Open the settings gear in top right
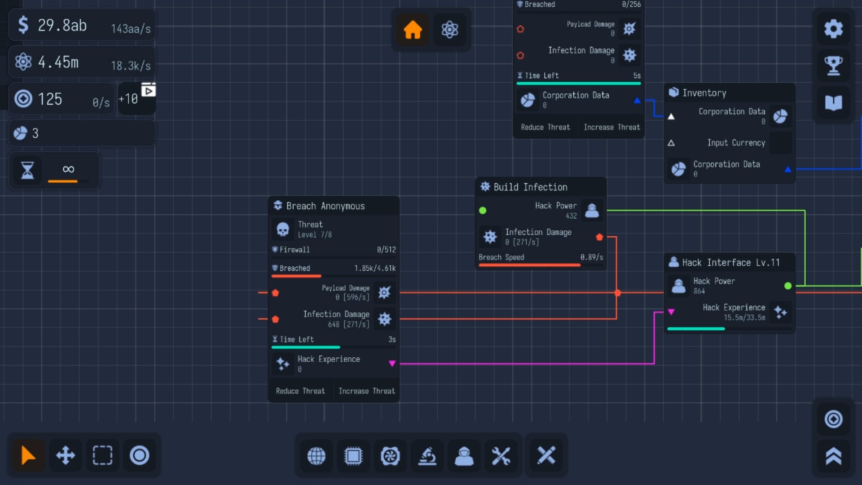The height and width of the screenshot is (485, 862). (833, 29)
